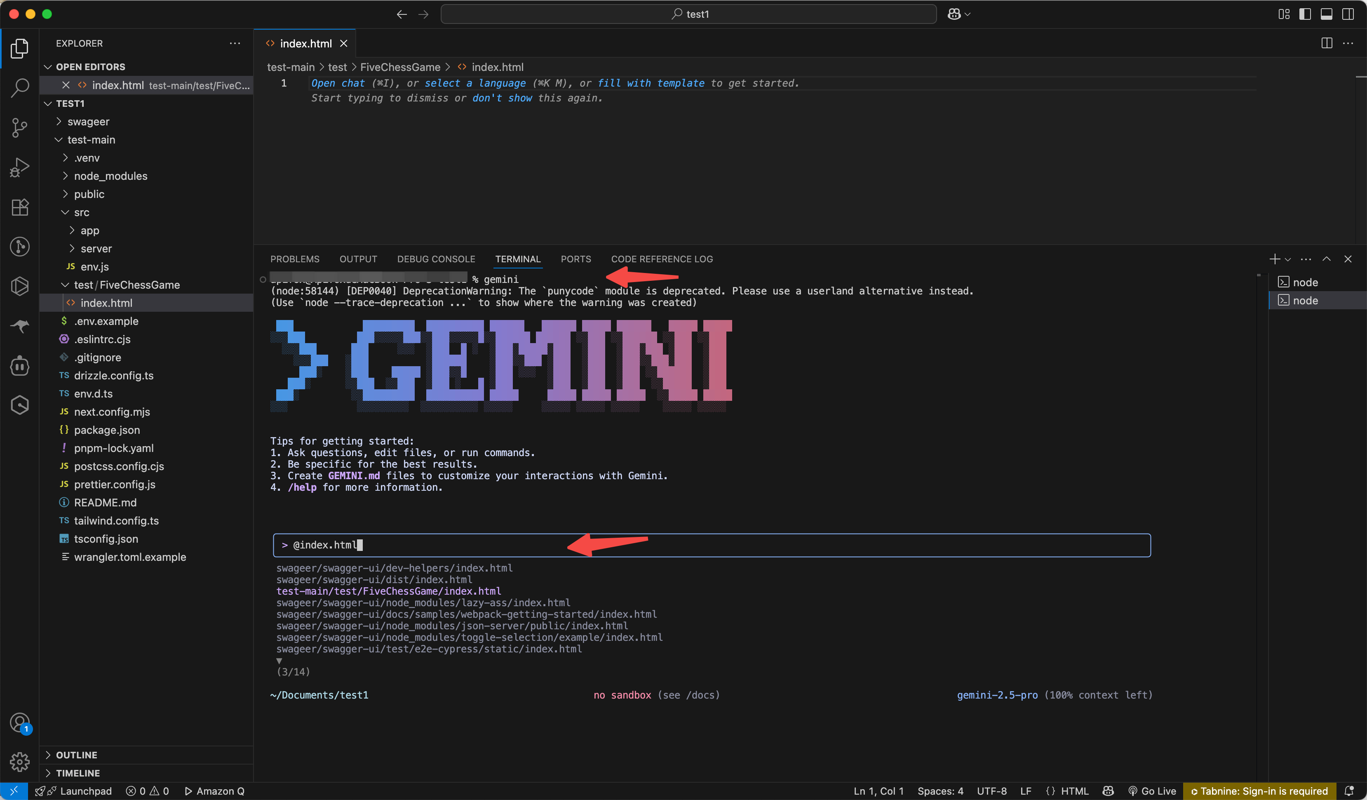
Task: Open Run and Debug view
Action: 19,167
